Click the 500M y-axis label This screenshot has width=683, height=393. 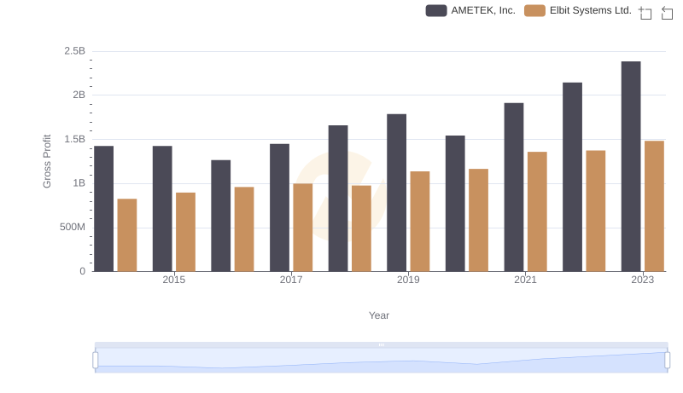click(73, 227)
